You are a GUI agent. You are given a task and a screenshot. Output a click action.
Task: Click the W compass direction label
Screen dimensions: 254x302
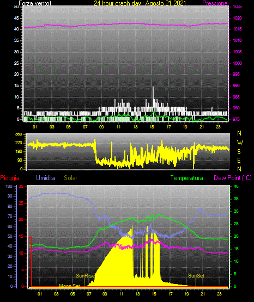coord(240,143)
